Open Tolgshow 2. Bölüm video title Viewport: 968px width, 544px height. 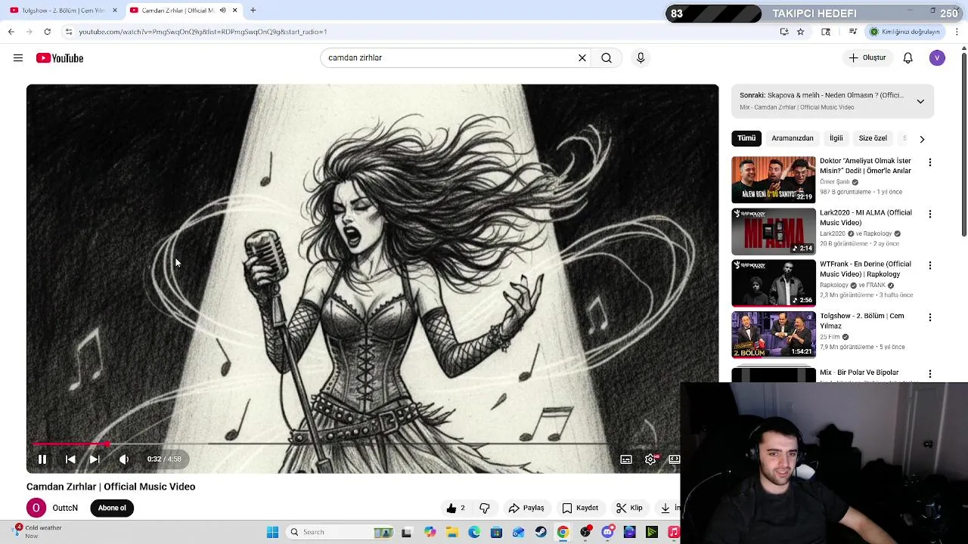[861, 321]
